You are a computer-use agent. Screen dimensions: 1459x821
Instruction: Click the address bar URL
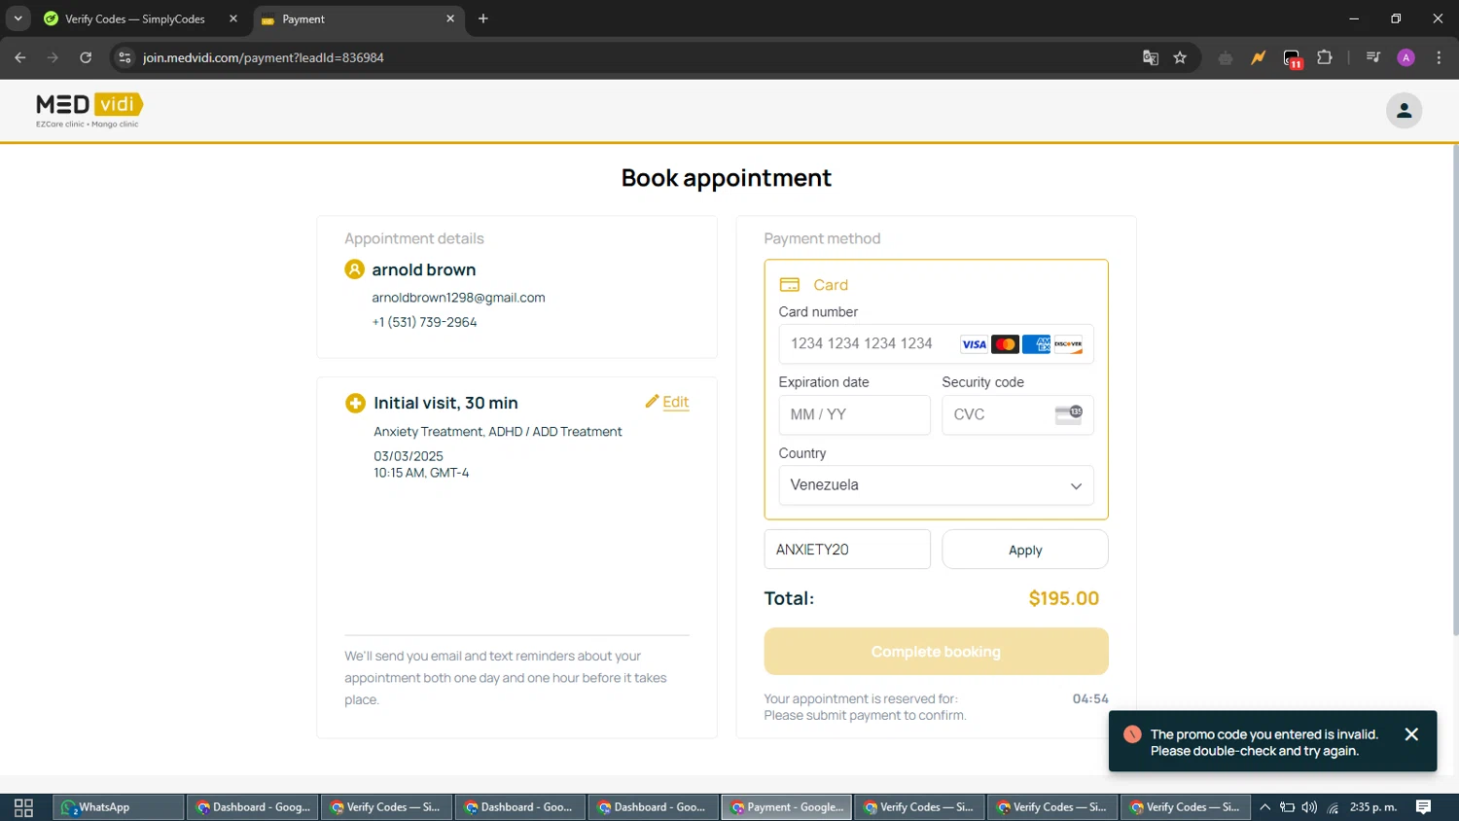tap(264, 57)
